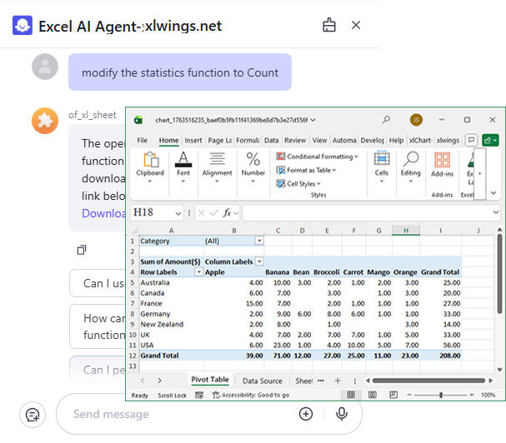Open the Column Labels filter dropdown
The height and width of the screenshot is (443, 506).
coord(259,261)
